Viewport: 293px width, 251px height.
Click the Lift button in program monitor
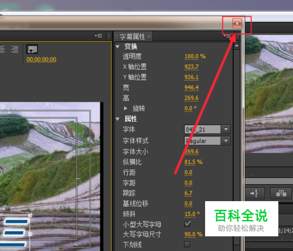[x=281, y=194]
